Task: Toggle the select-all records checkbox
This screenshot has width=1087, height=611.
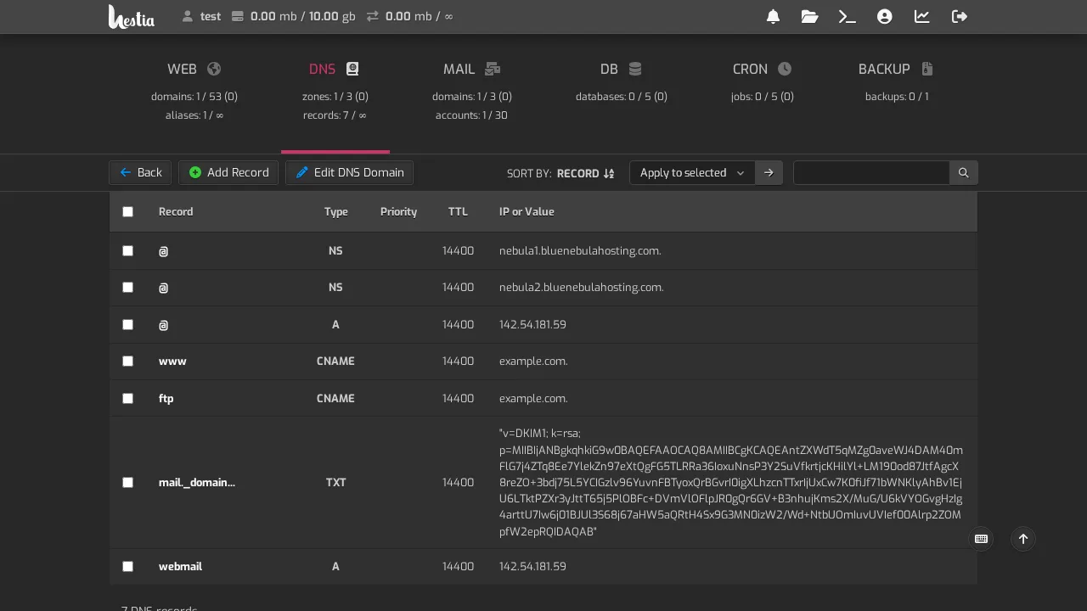Action: pos(128,211)
